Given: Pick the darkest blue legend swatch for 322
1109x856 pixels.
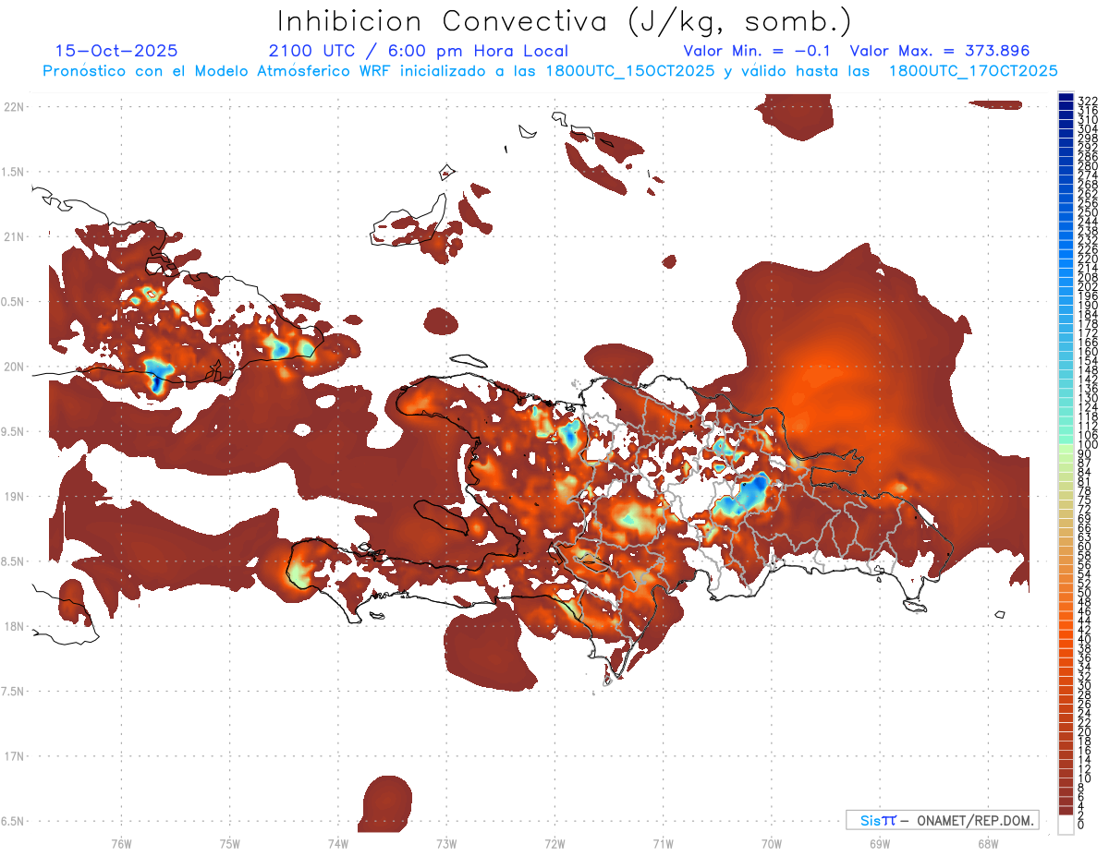Looking at the screenshot, I should point(1066,98).
